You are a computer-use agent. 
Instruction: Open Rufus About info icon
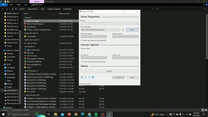coord(86,77)
